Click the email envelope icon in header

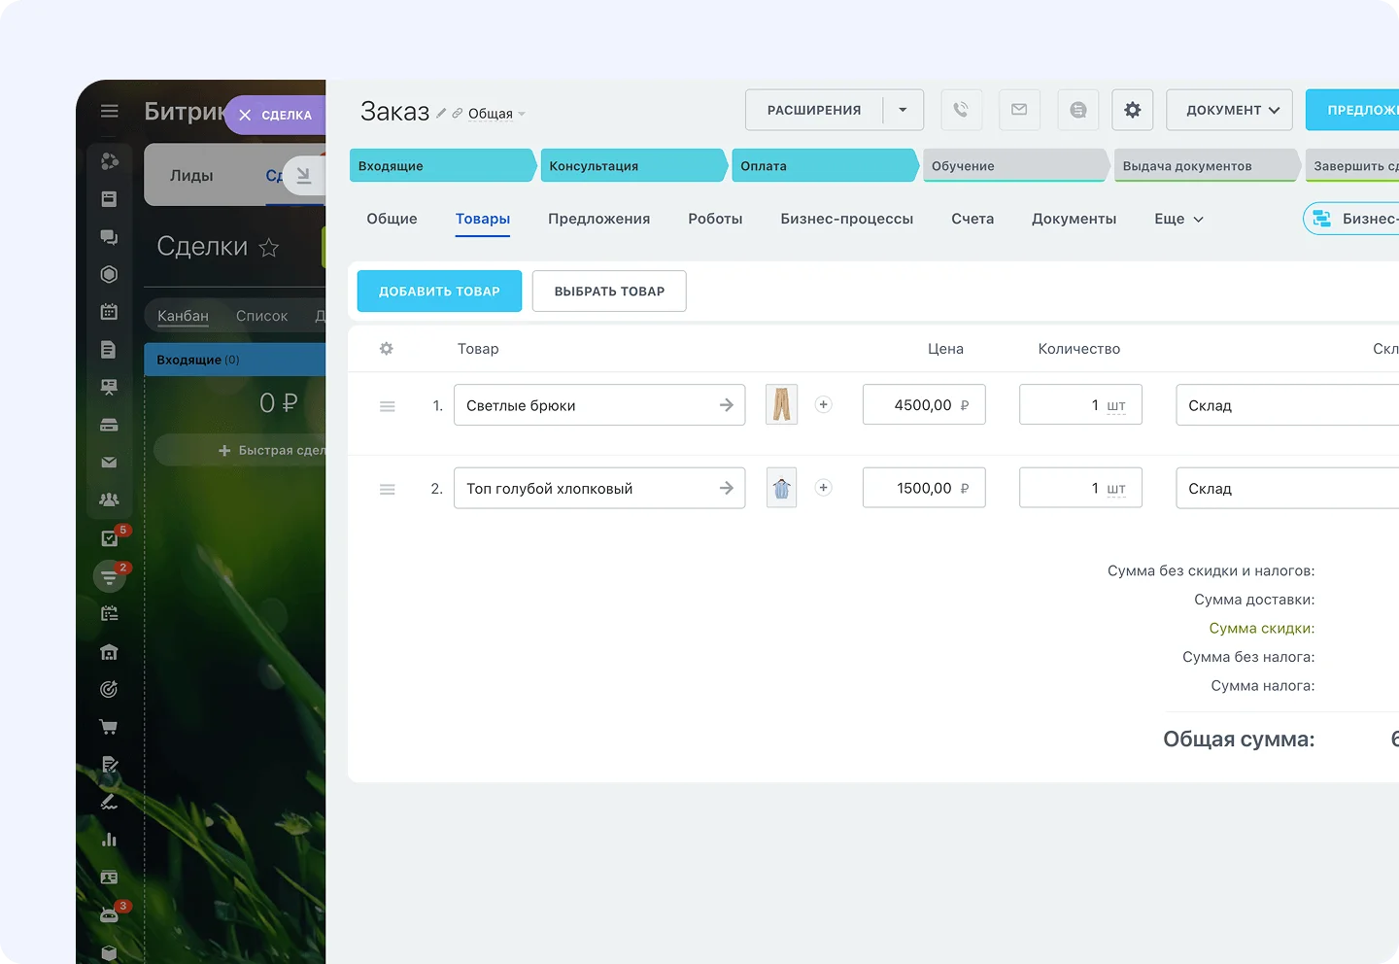(x=1019, y=110)
